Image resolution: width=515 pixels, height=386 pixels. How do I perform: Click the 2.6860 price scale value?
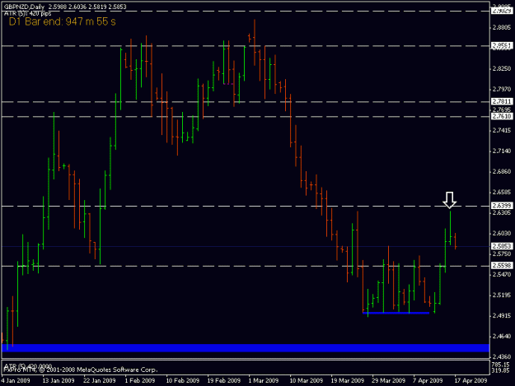click(x=502, y=171)
